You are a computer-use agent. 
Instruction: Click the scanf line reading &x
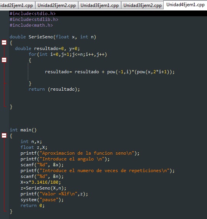[x=42, y=165]
